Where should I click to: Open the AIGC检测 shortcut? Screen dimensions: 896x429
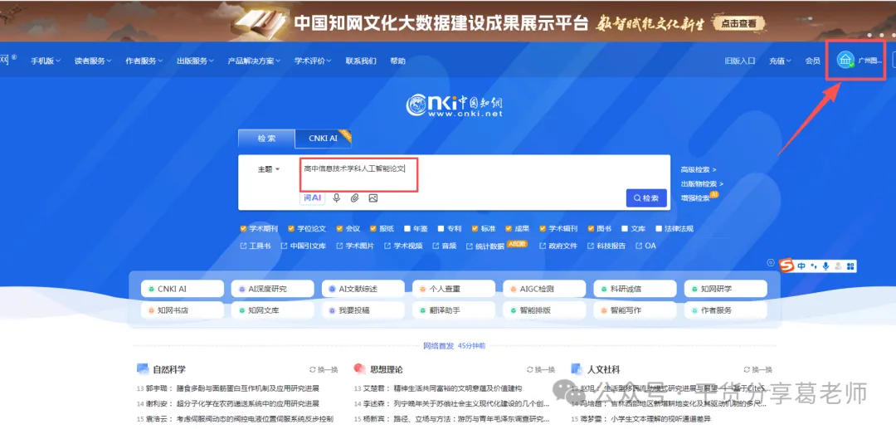544,289
